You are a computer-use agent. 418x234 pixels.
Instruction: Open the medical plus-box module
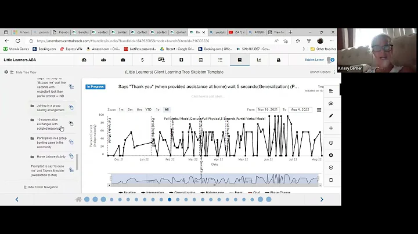(181, 60)
